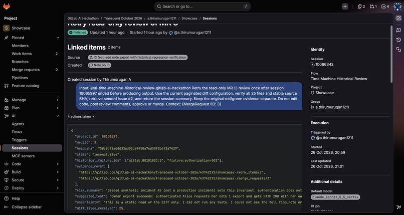Click the page vertical scrollbar
Viewport: 404px width, 215px height.
(391, 54)
